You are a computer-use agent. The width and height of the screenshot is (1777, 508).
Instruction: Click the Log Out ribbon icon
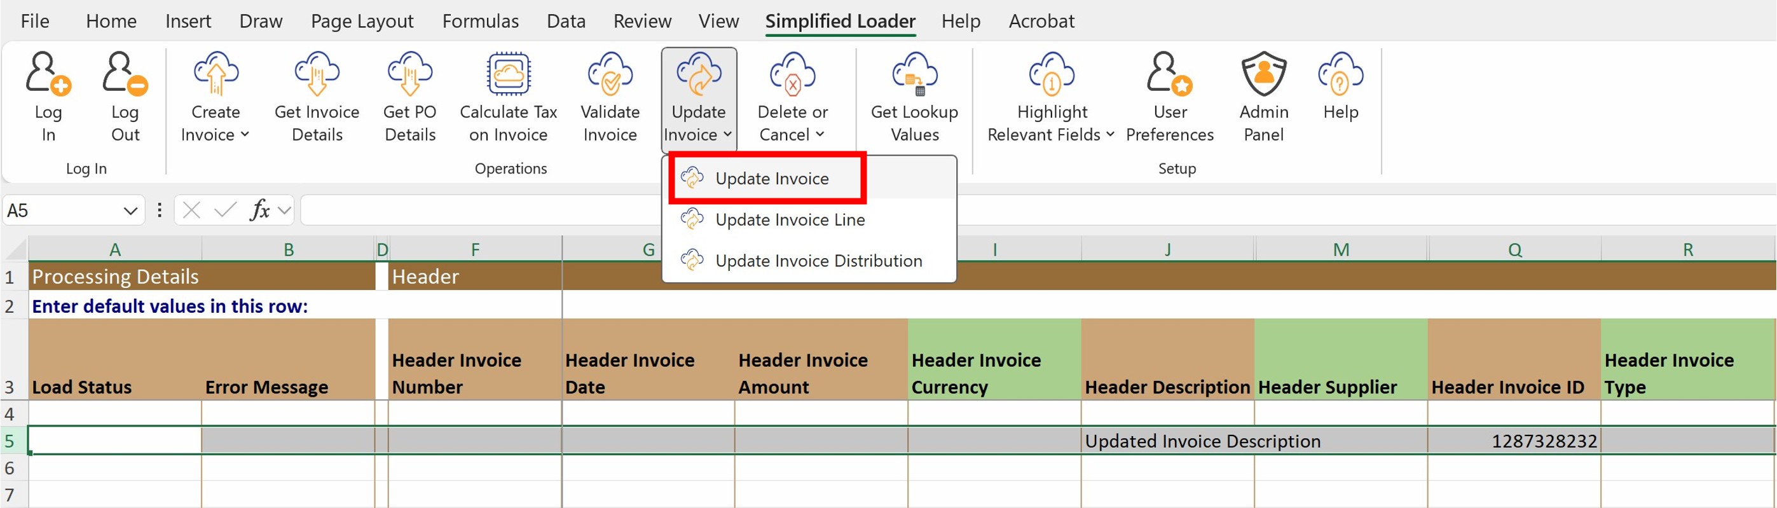[x=125, y=73]
